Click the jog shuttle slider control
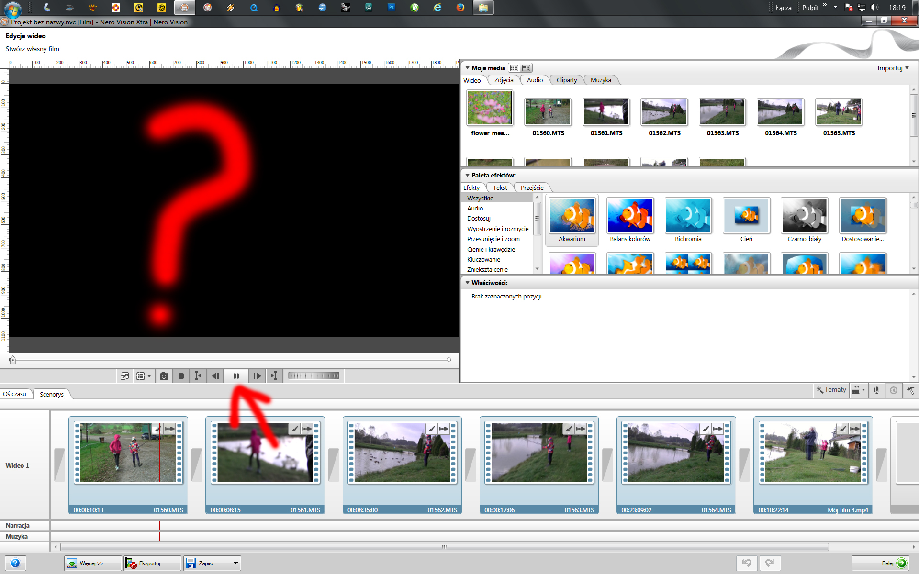The height and width of the screenshot is (574, 919). 314,376
